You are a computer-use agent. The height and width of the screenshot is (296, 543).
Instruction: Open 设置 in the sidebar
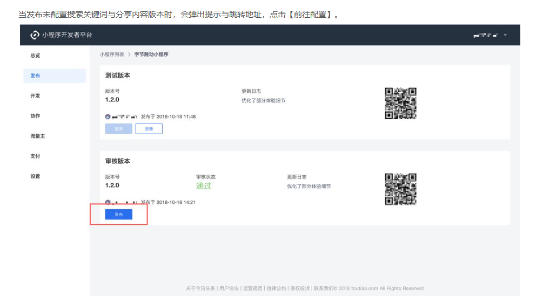[35, 176]
